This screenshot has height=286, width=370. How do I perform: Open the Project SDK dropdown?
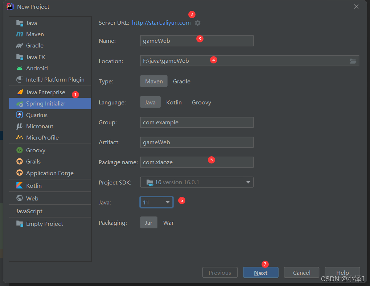(x=197, y=182)
